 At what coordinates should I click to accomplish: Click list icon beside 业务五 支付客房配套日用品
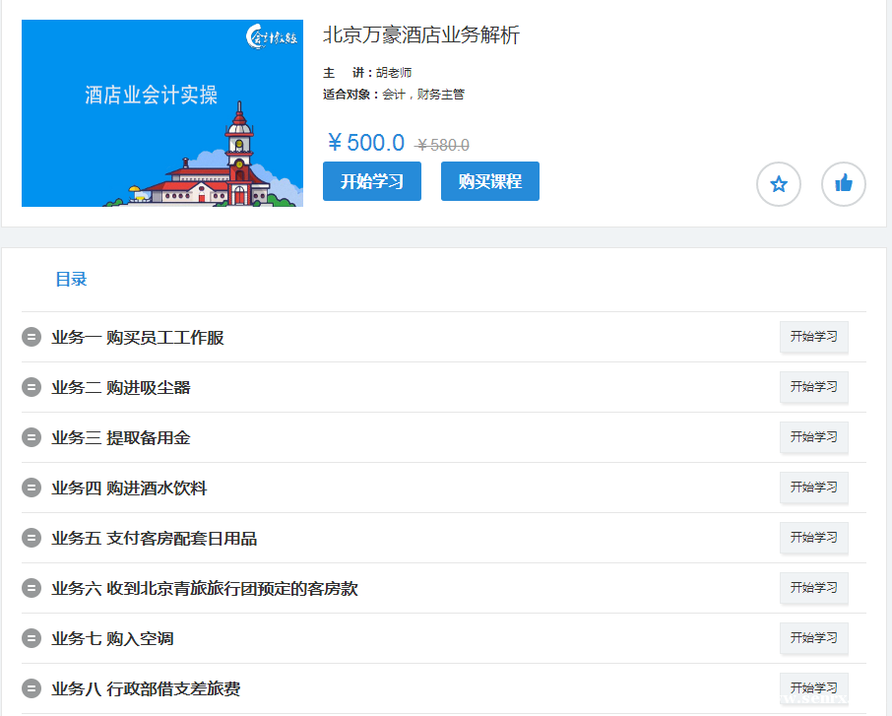(32, 539)
